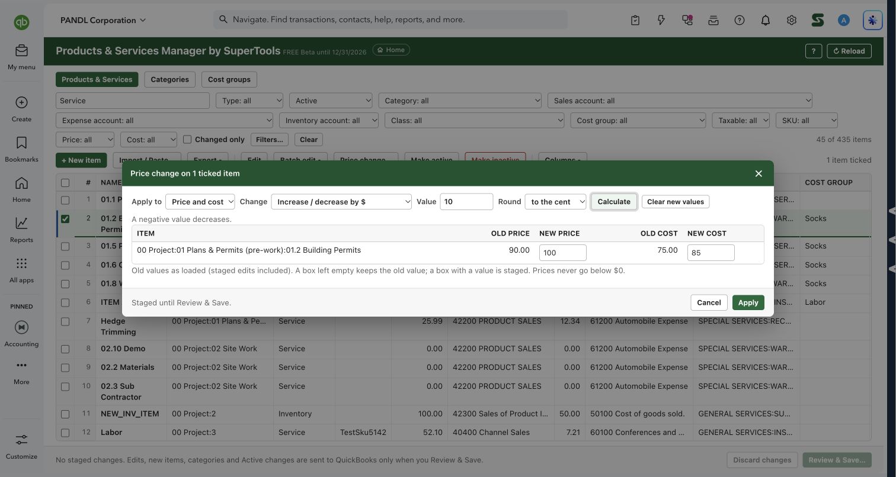This screenshot has width=896, height=477.
Task: Open the notifications bell
Action: (766, 20)
